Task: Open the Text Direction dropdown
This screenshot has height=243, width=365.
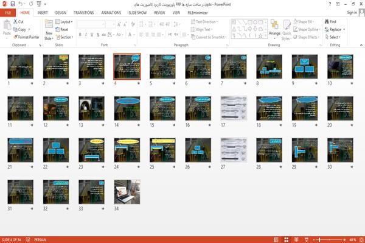Action: tap(204, 22)
